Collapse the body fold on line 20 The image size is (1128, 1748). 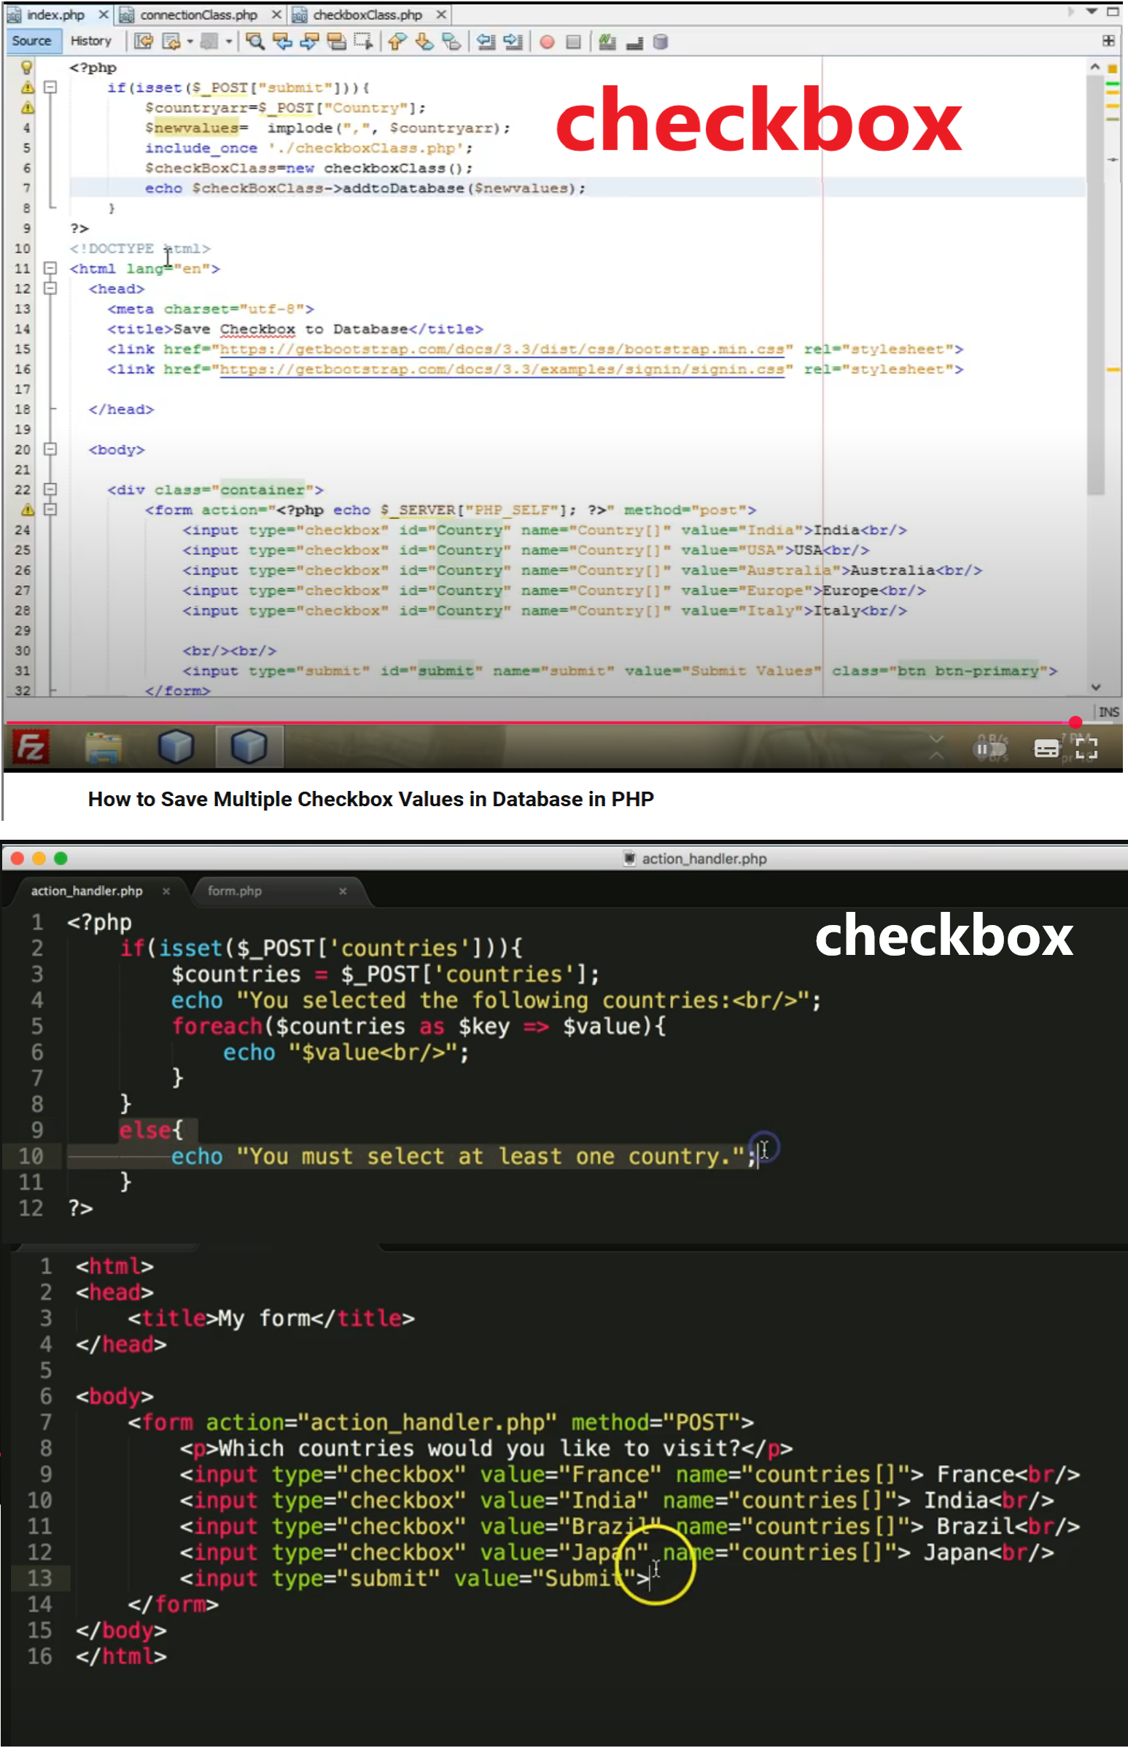click(50, 449)
